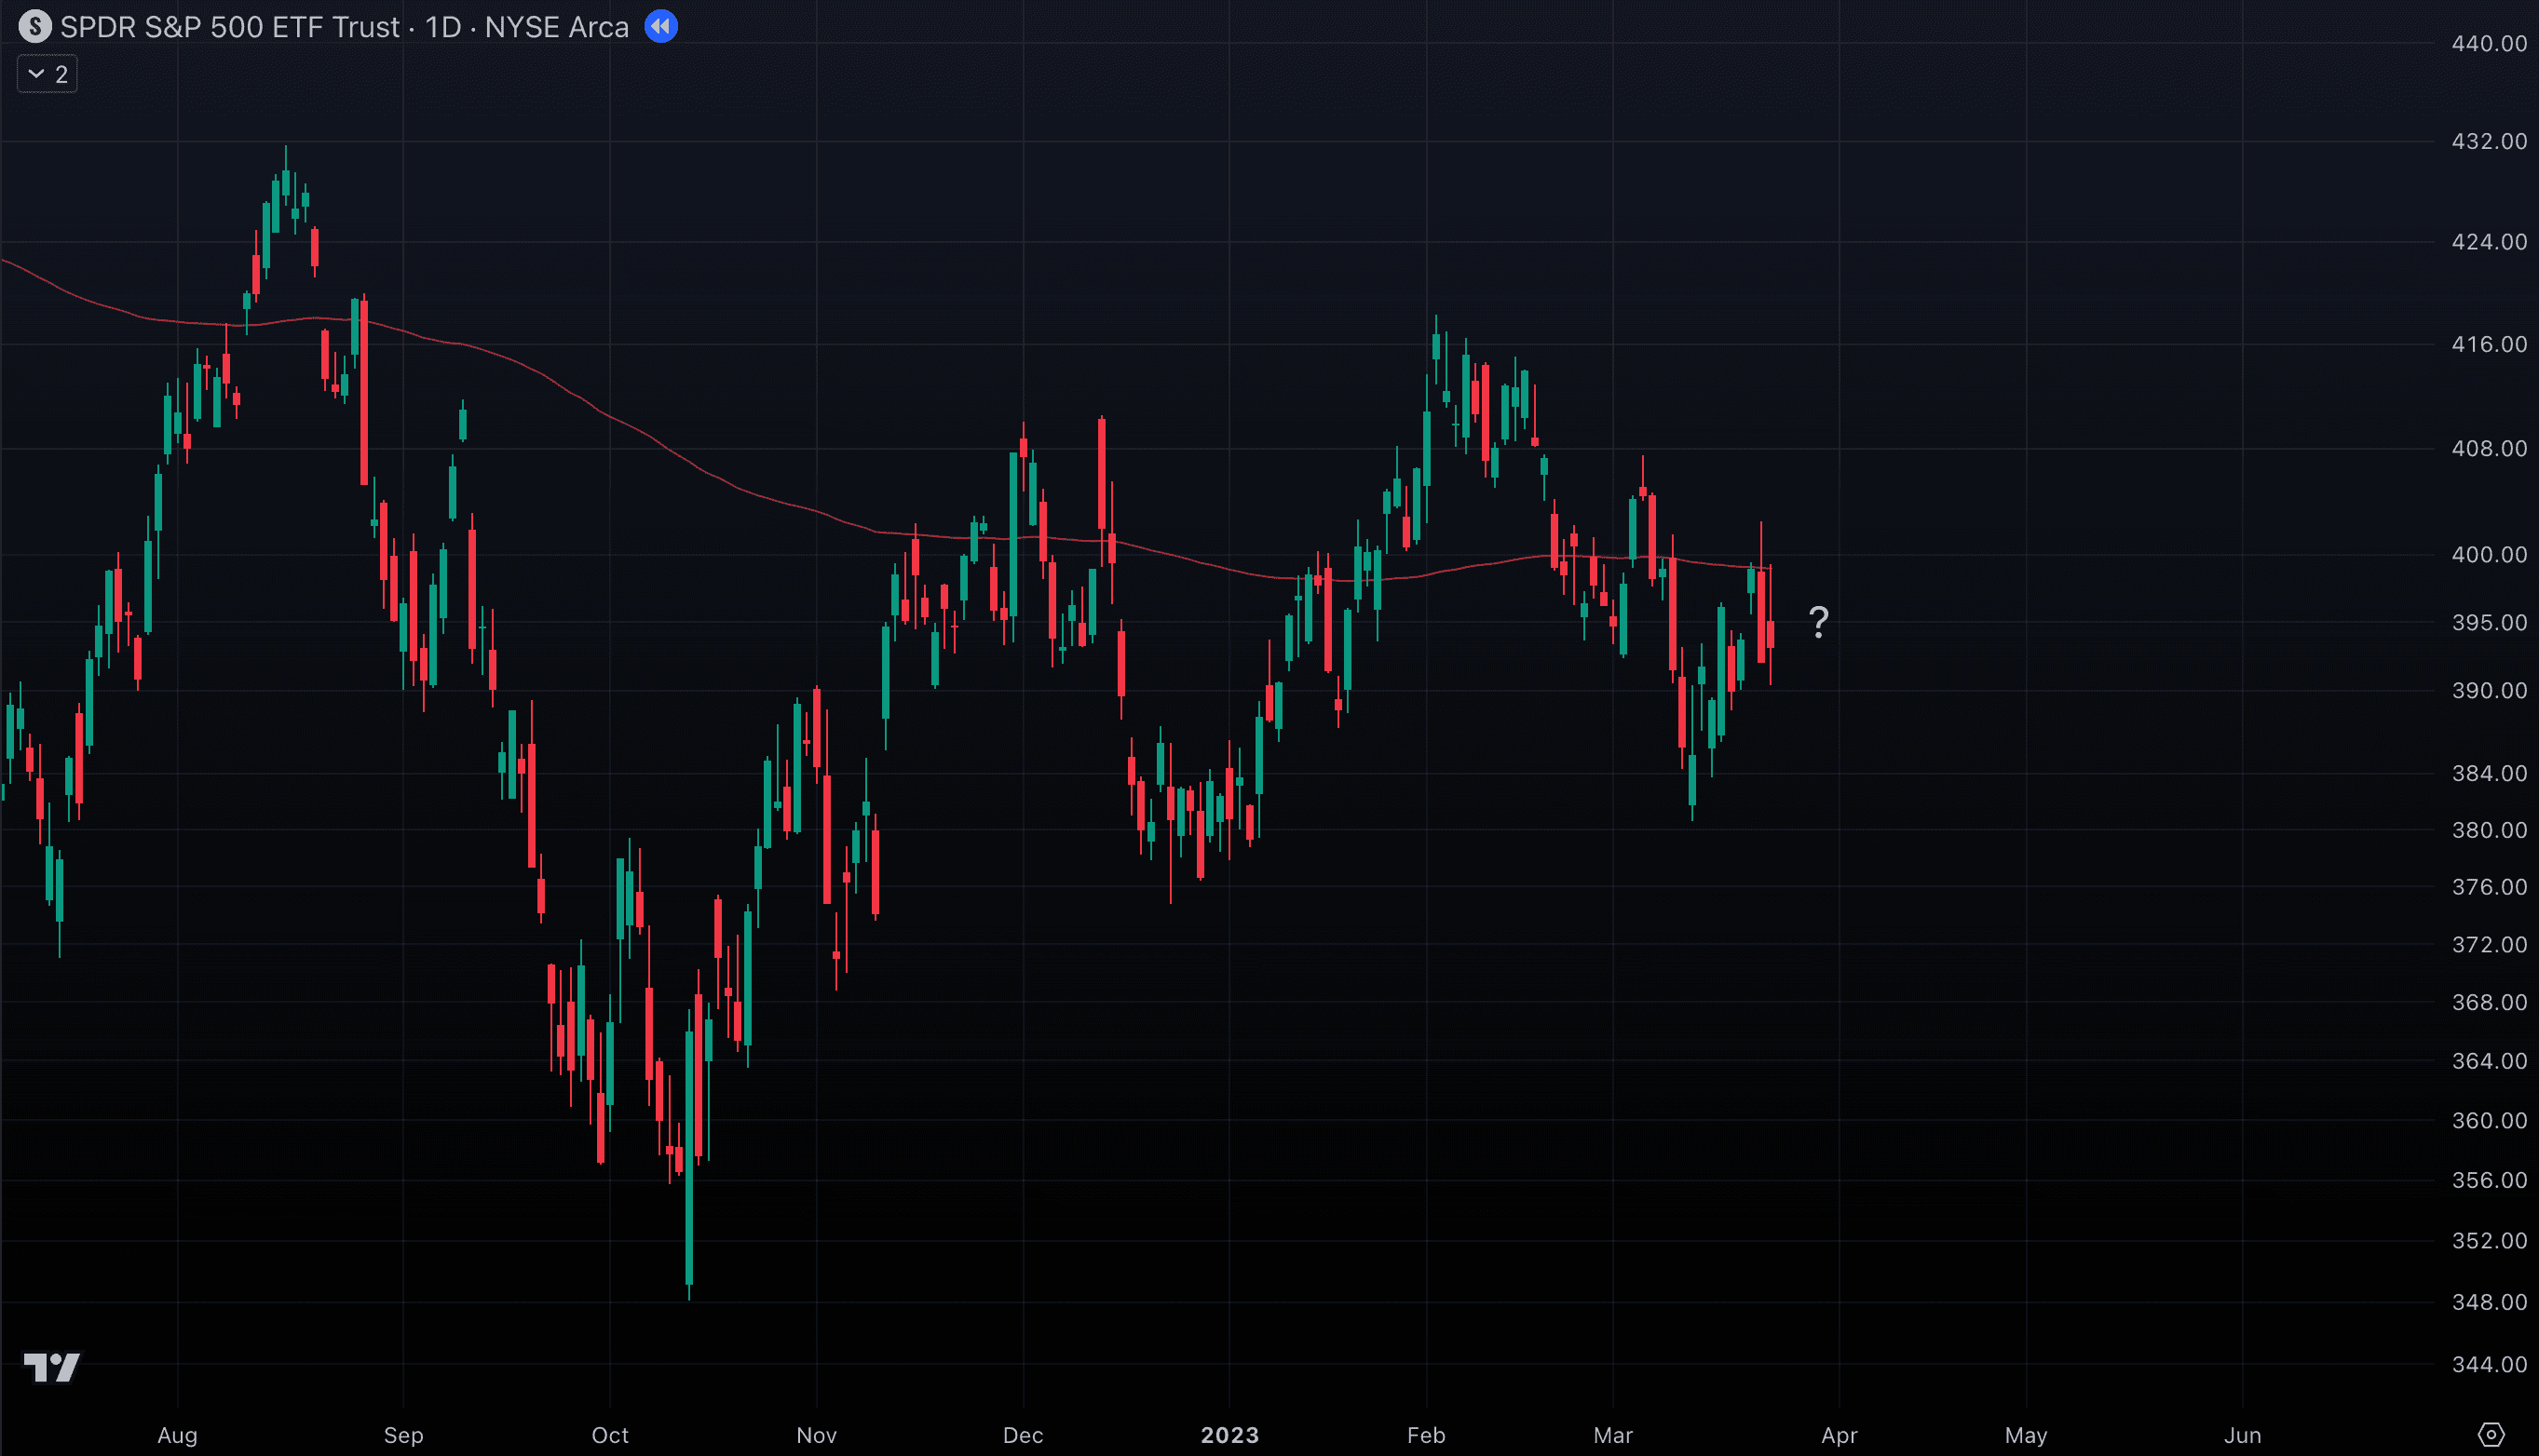Click the question mark text annotation
Image resolution: width=2539 pixels, height=1456 pixels.
click(1818, 622)
